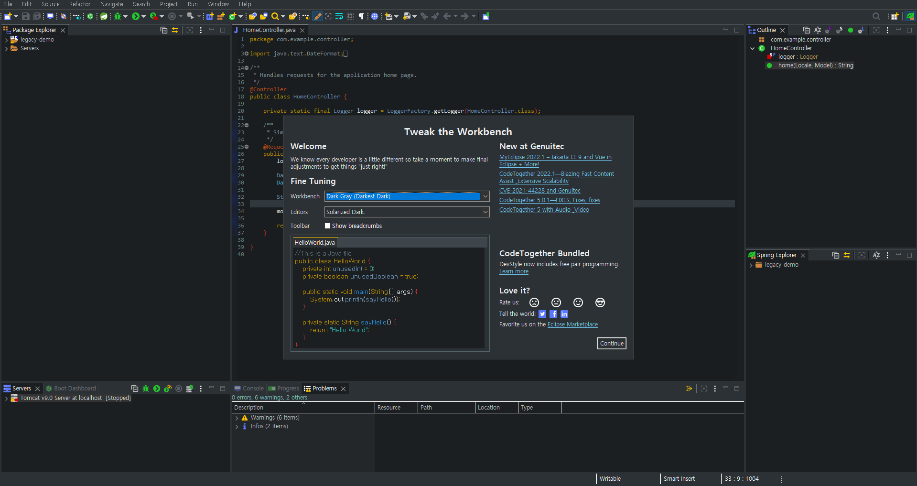The image size is (917, 486).
Task: Open the CodeTogether Learn more link
Action: (x=514, y=271)
